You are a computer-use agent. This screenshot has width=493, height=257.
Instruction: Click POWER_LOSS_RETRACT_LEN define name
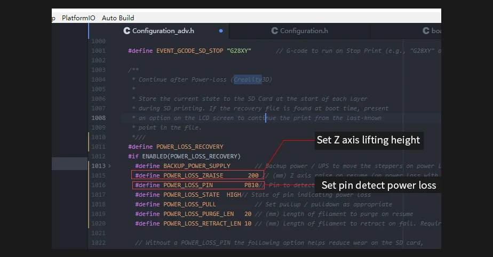tap(202, 223)
